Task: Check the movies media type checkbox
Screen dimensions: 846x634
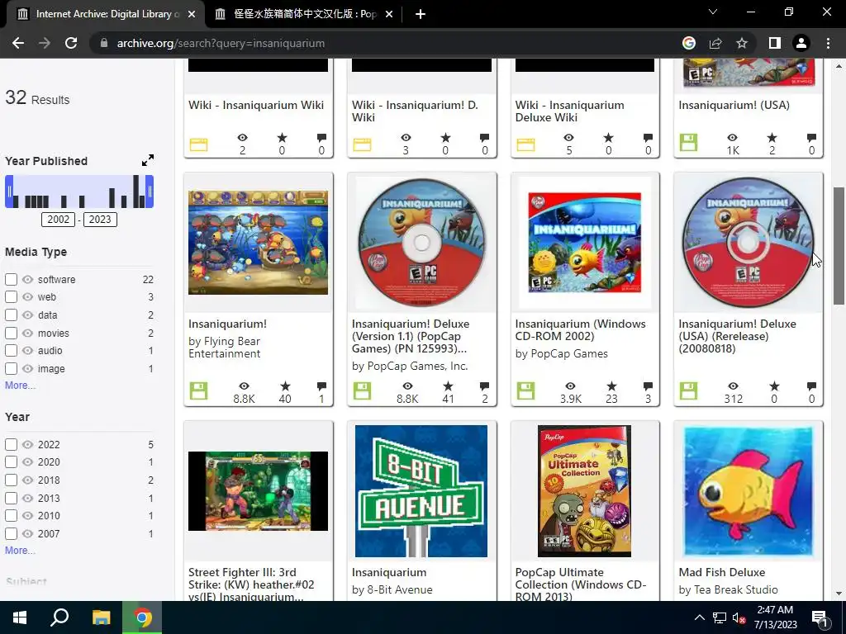Action: point(12,333)
